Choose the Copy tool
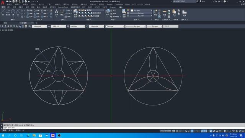The width and height of the screenshot is (245, 138). (x=29, y=13)
